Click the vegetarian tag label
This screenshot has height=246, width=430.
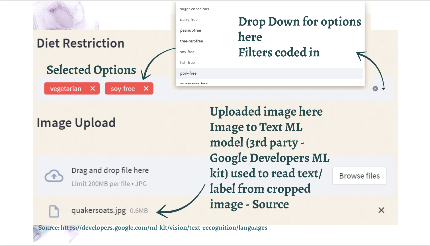click(66, 89)
